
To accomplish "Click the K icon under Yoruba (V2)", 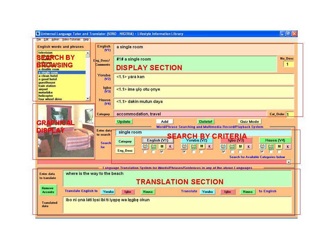I will (x=210, y=147).
